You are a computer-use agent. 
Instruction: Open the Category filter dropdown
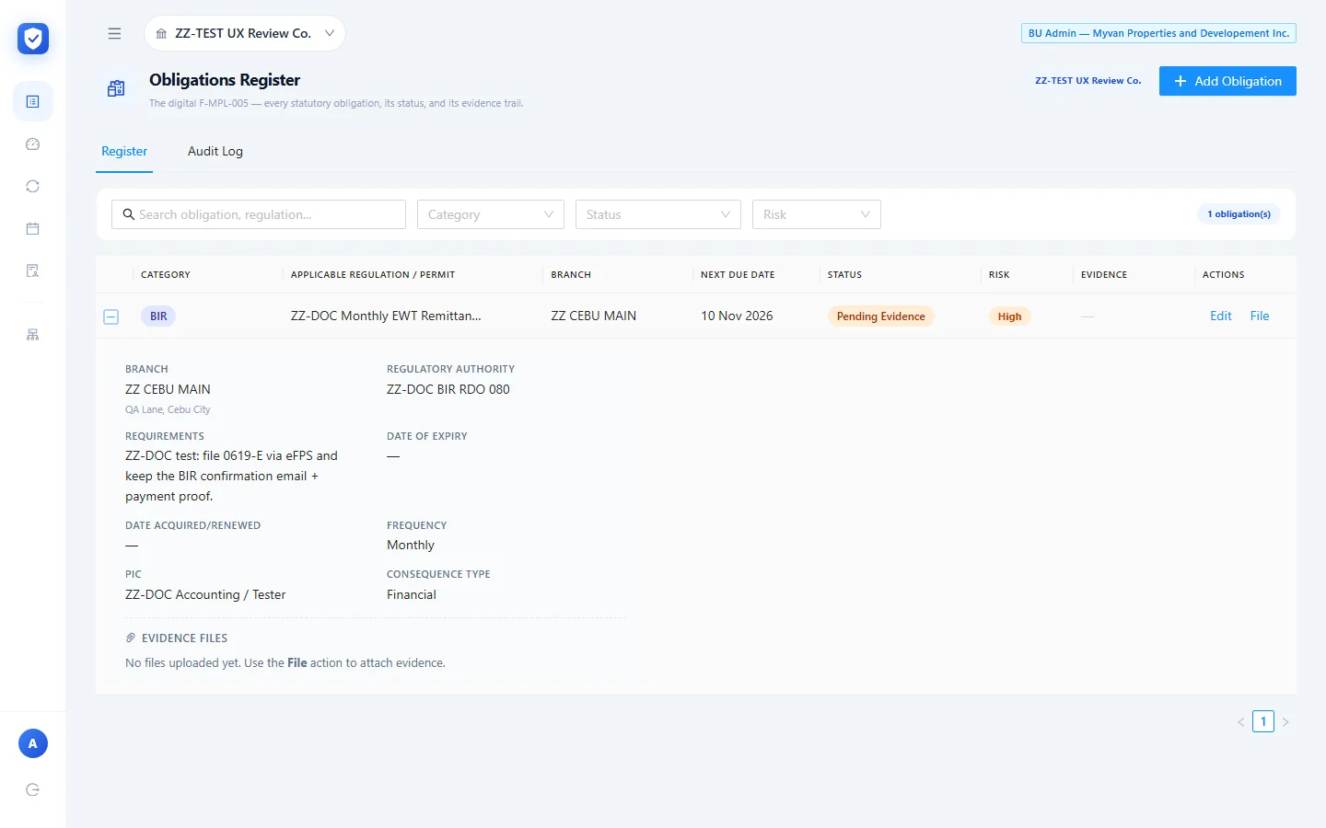491,214
